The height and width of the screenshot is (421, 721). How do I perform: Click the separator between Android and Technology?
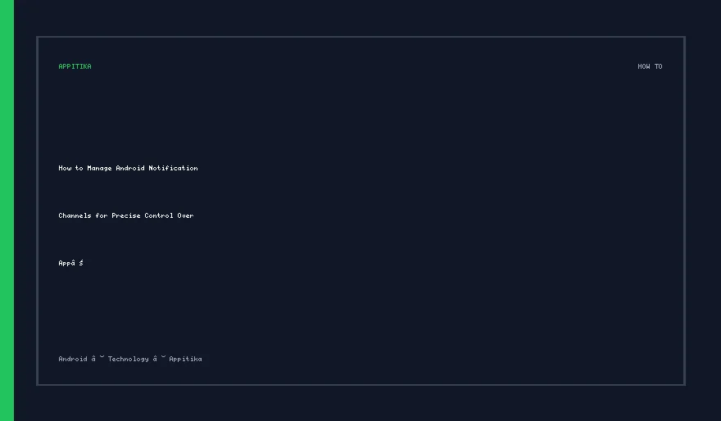(x=97, y=358)
